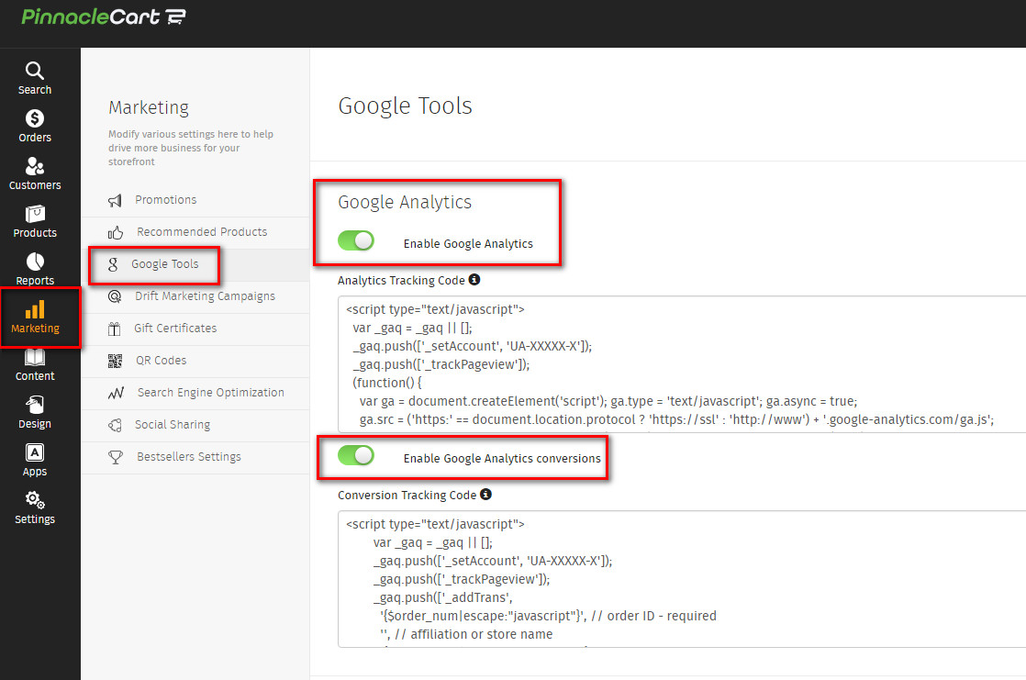The image size is (1026, 680).
Task: Open Drift Marketing Campaigns item
Action: point(195,296)
